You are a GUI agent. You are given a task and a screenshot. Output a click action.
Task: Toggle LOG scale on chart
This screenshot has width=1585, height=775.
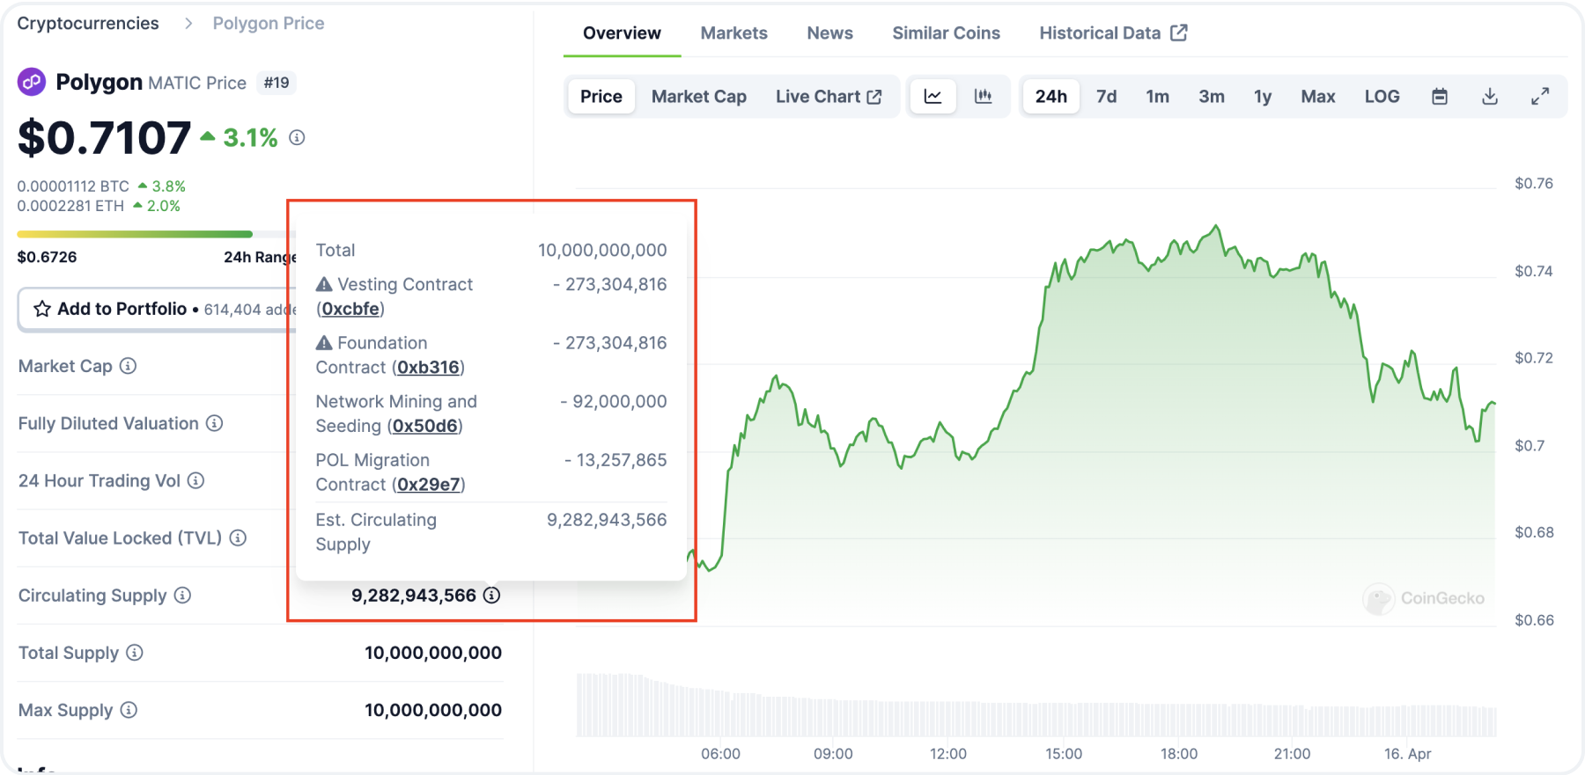tap(1382, 97)
